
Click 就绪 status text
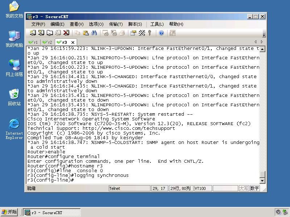coord(31,188)
